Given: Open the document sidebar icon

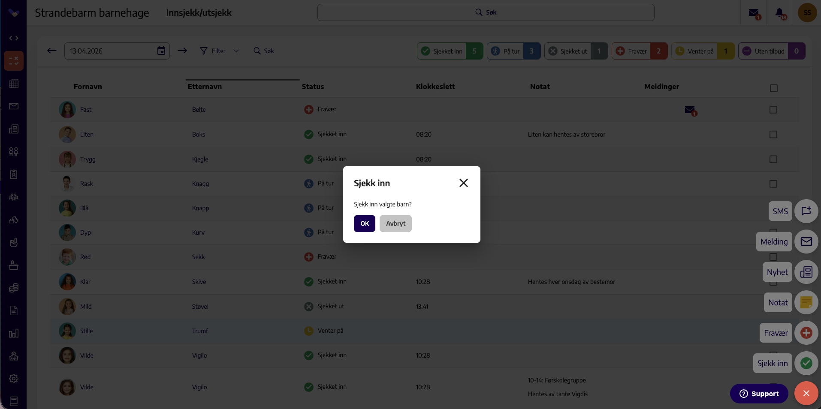Looking at the screenshot, I should 14,310.
